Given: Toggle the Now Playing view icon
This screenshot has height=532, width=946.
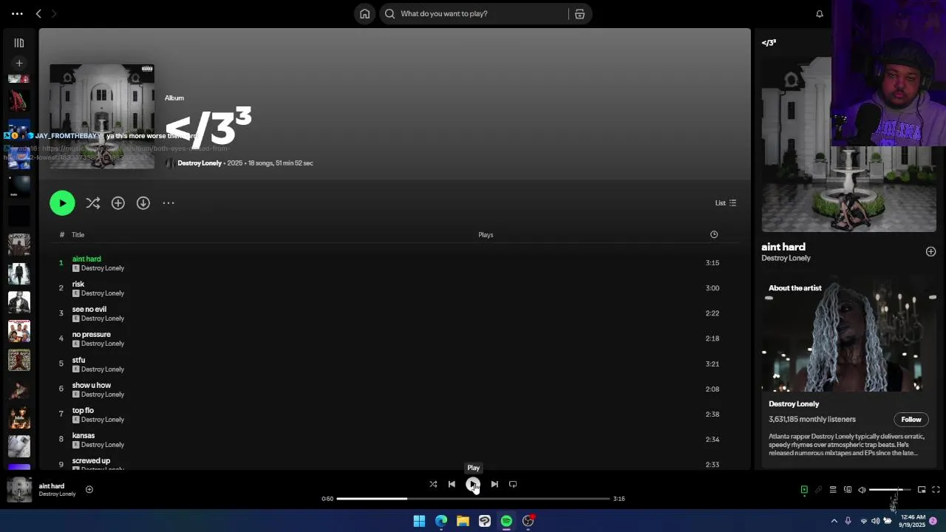Looking at the screenshot, I should point(804,489).
